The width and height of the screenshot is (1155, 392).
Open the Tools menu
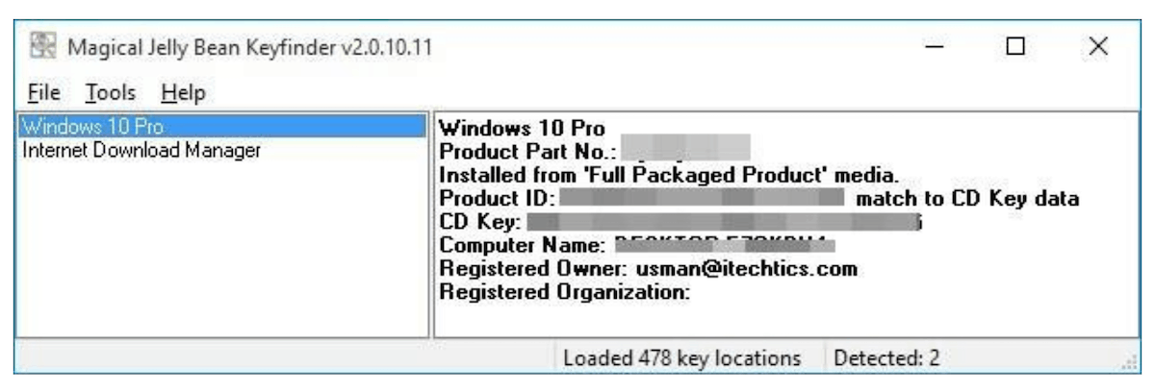pyautogui.click(x=110, y=93)
